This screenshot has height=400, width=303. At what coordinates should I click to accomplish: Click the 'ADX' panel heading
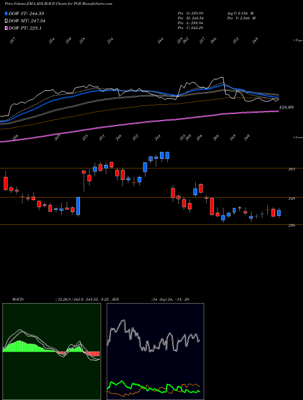pos(115,299)
